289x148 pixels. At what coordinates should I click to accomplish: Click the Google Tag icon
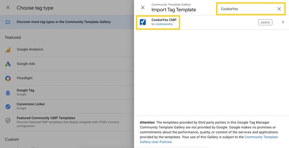click(8, 93)
